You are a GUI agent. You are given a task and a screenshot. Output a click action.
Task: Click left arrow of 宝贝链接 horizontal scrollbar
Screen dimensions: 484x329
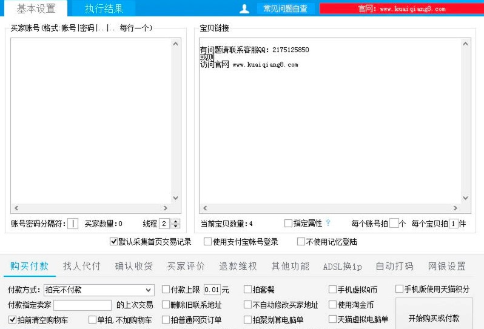(204, 208)
